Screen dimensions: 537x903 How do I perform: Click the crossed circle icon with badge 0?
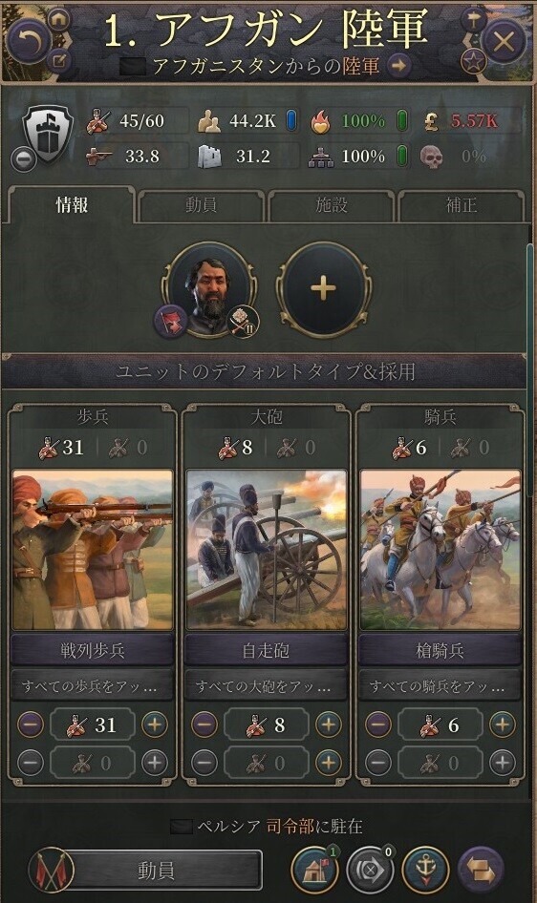pos(370,870)
